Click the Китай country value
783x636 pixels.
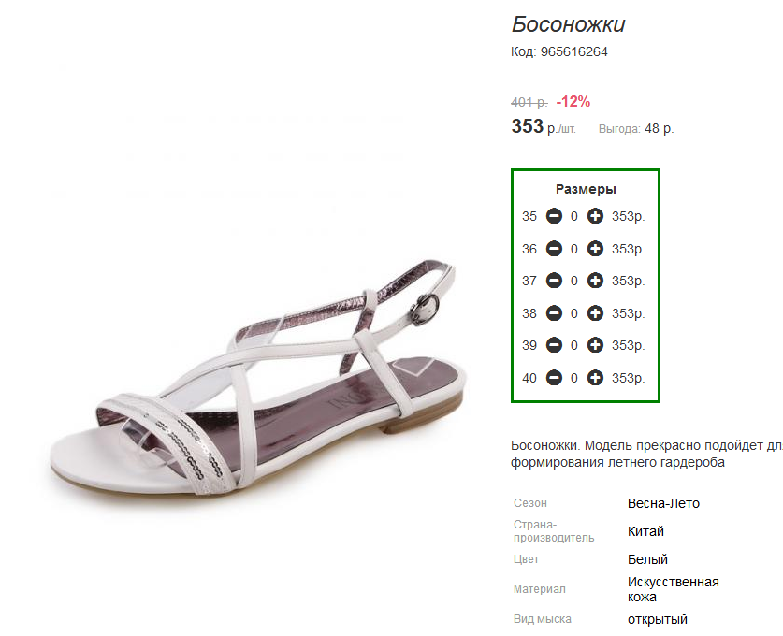(645, 531)
